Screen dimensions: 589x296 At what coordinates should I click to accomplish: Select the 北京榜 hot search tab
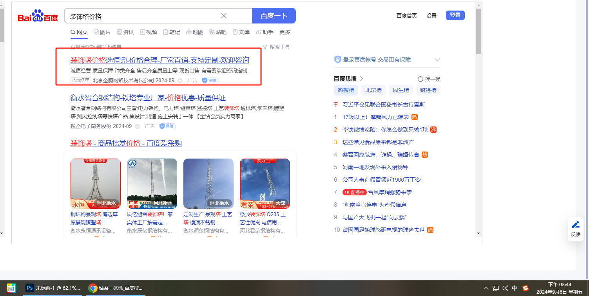click(x=373, y=90)
